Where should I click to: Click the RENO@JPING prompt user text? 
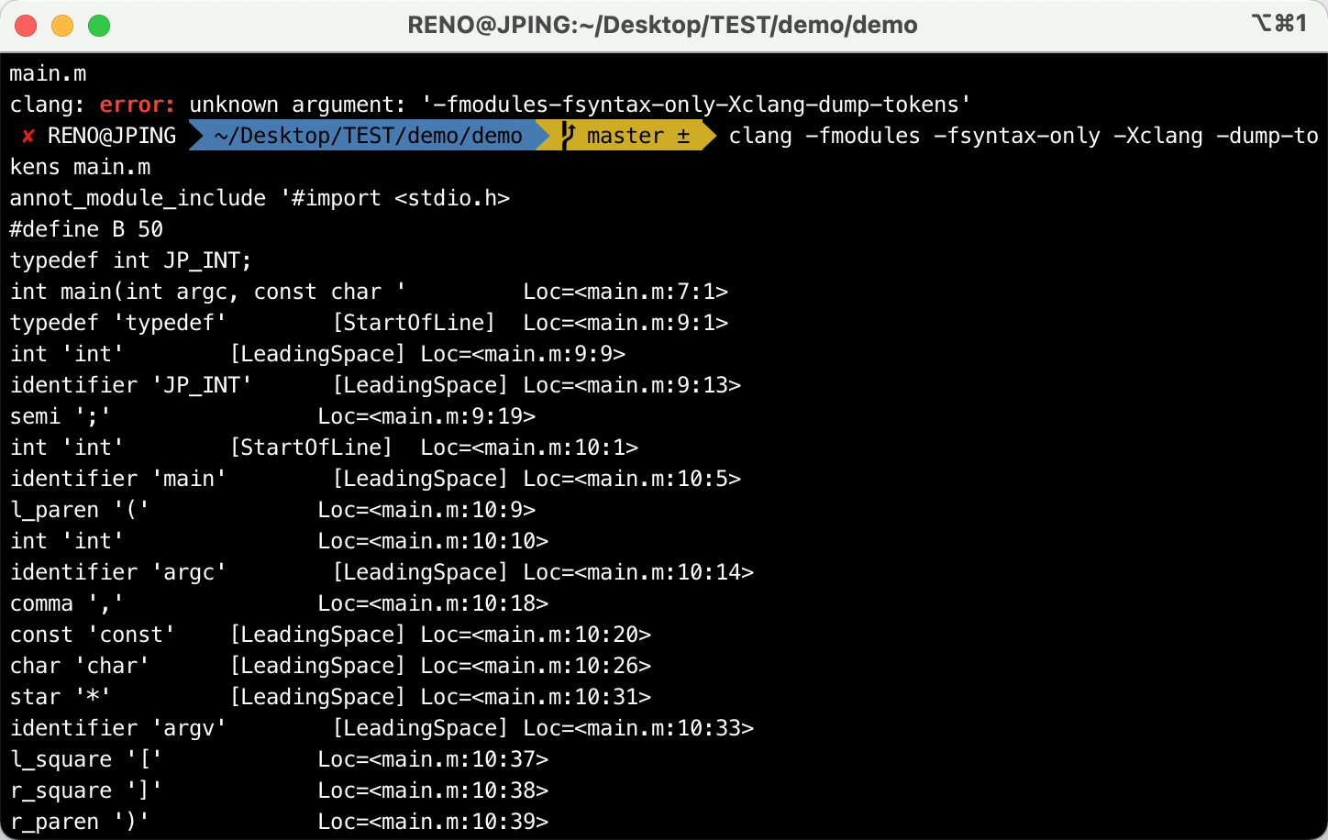click(112, 136)
